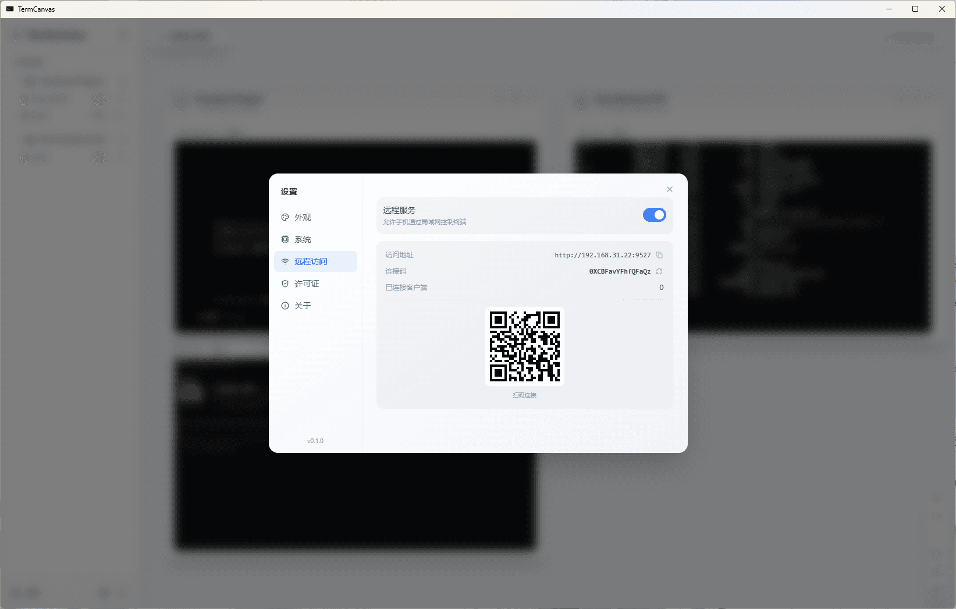Click the TermCanvas icon in the title bar
This screenshot has height=609, width=956.
[9, 9]
